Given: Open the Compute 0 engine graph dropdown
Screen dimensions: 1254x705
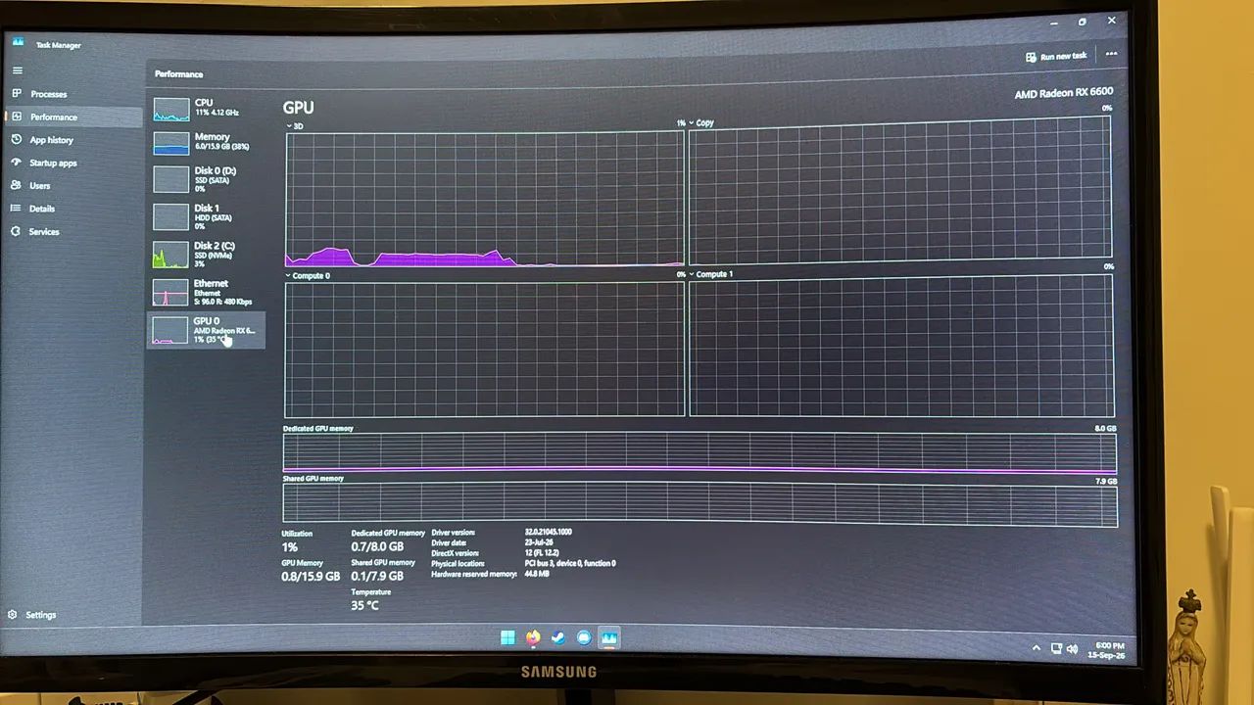Looking at the screenshot, I should (x=308, y=275).
